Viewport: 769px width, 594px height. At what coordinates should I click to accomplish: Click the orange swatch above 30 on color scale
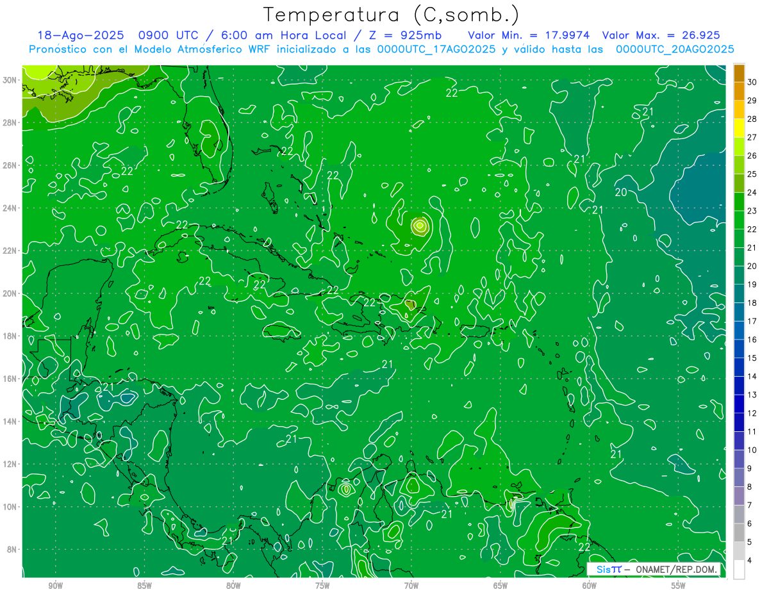coord(739,73)
